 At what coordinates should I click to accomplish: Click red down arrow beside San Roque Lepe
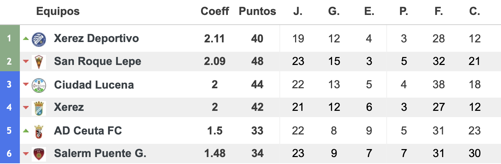[x=25, y=61]
